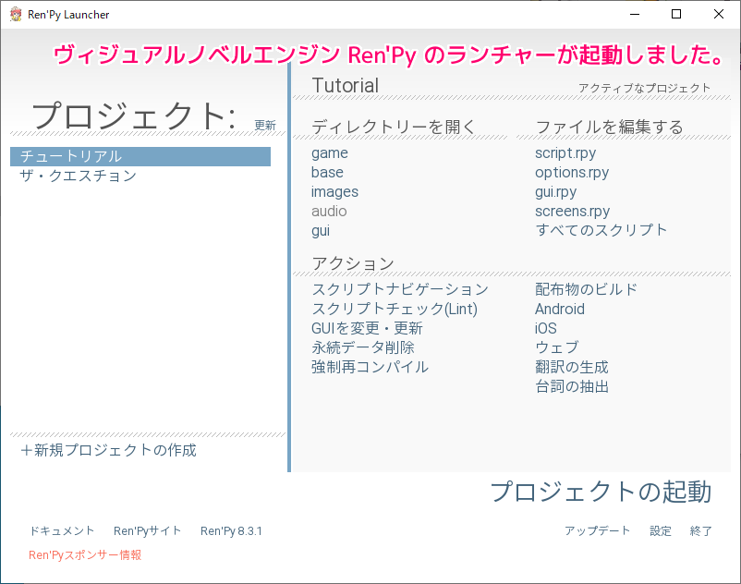Image resolution: width=741 pixels, height=584 pixels.
Task: Edit screens.rpy file
Action: [x=572, y=212]
